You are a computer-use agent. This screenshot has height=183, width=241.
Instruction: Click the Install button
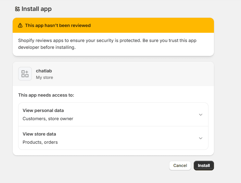click(x=204, y=166)
